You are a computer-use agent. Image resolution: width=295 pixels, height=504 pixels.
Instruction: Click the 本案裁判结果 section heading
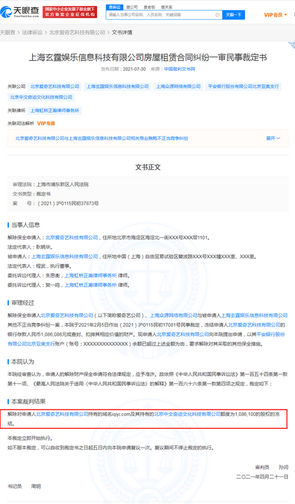coord(28,401)
